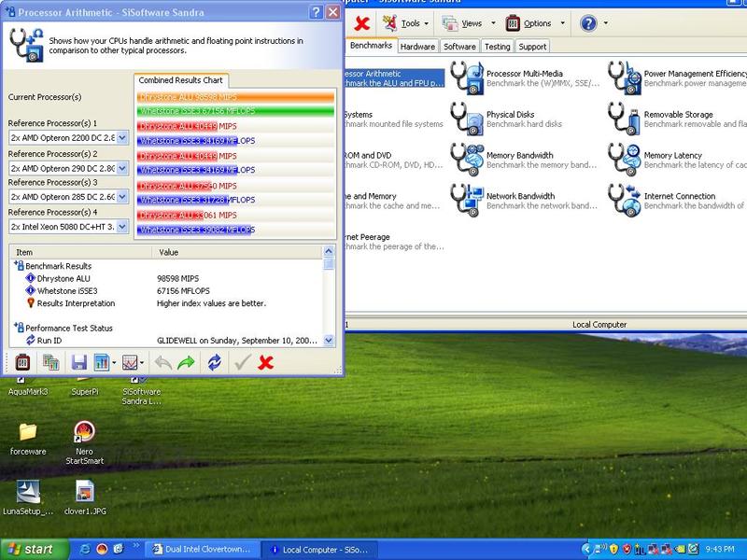Expand hidden tray icons with the arrow
The height and width of the screenshot is (560, 747).
pos(586,549)
